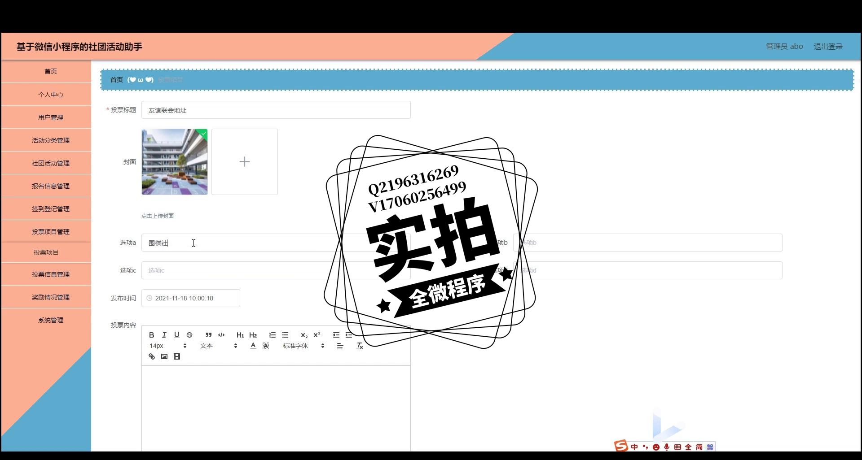This screenshot has width=862, height=460.
Task: Click the 点击上传封面 hint text
Action: tap(158, 216)
